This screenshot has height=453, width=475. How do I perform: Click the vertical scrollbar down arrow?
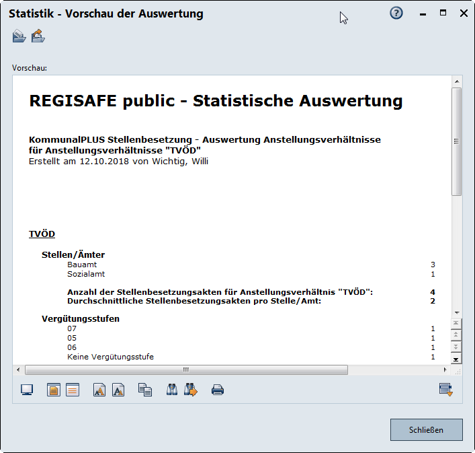[x=456, y=312]
